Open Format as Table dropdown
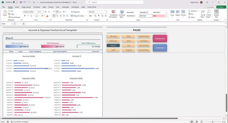Screen dimensions: 228x123 tap(122, 14)
